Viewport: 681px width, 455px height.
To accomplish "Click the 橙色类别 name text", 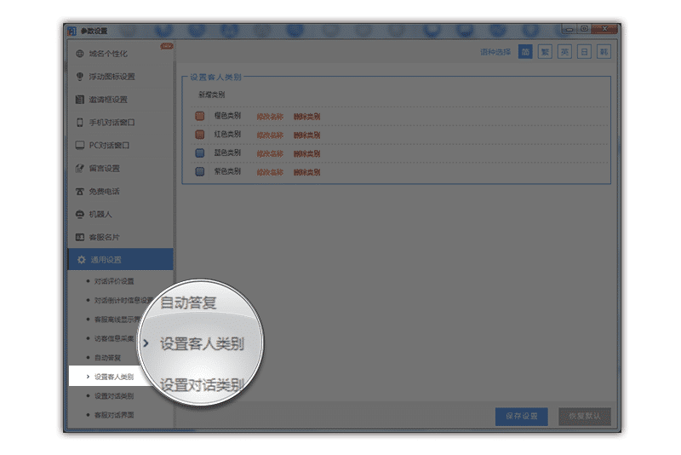I will (x=227, y=116).
